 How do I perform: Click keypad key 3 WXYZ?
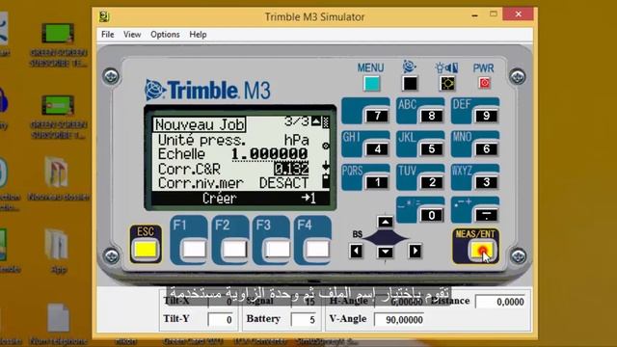(486, 182)
